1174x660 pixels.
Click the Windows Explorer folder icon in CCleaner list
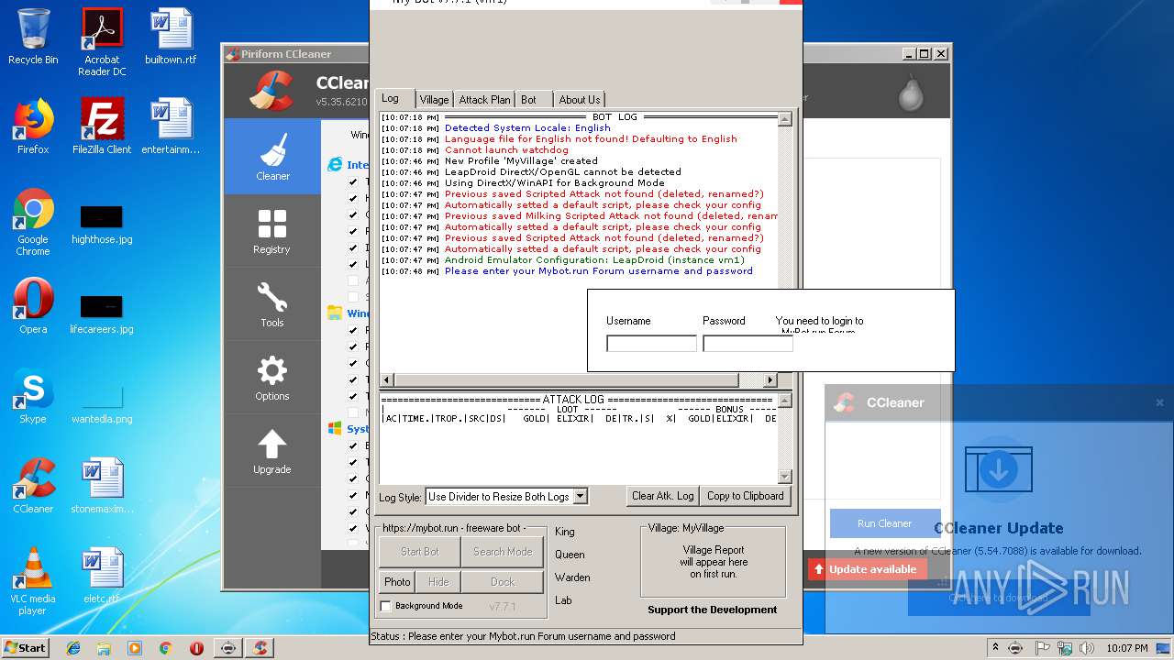point(335,313)
